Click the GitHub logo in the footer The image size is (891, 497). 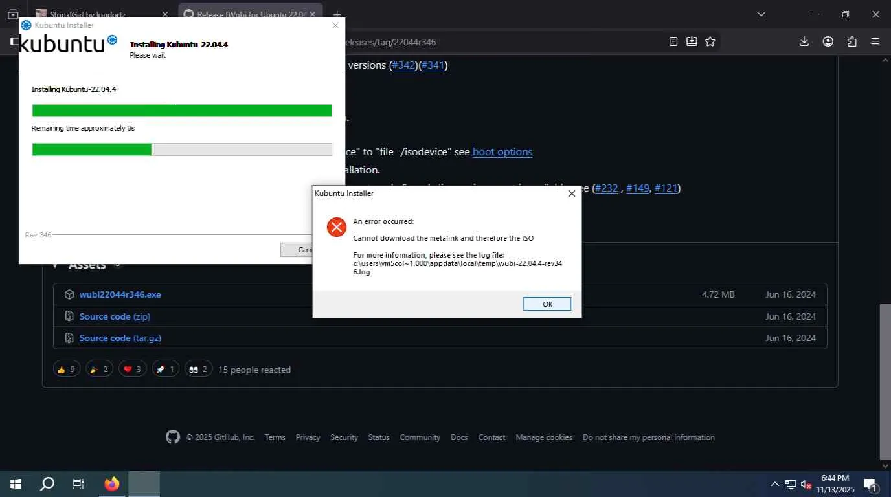tap(173, 437)
